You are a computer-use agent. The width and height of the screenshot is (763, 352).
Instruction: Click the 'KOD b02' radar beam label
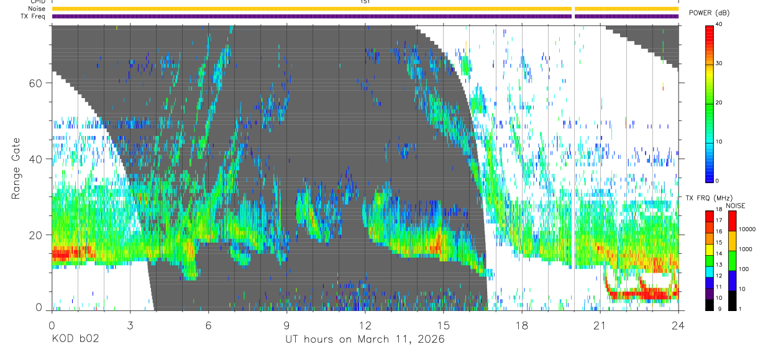tap(75, 339)
